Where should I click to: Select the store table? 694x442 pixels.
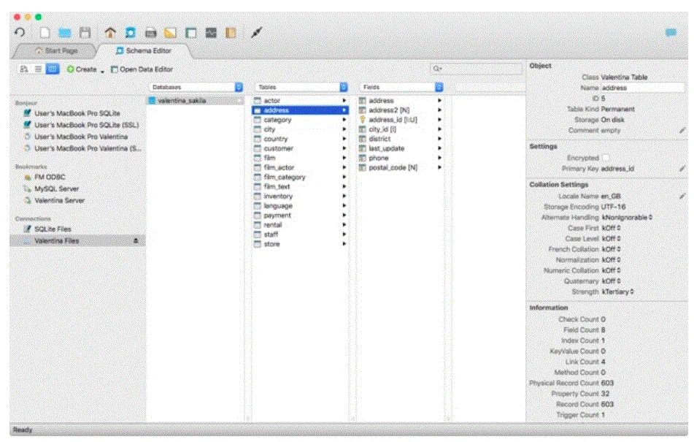pos(301,244)
